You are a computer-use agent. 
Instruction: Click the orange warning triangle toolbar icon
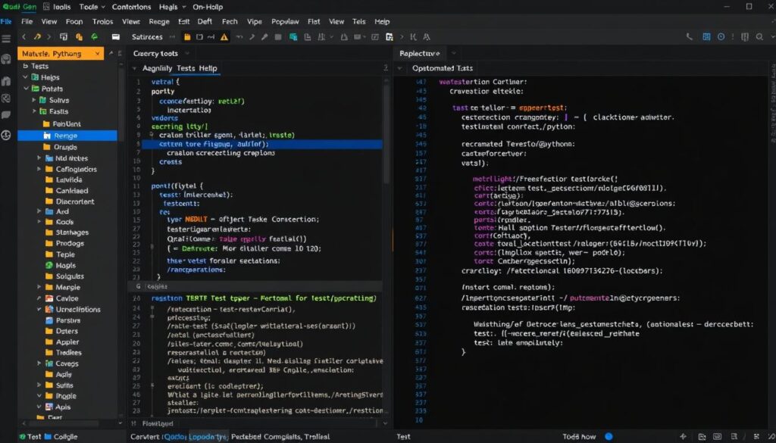point(224,37)
